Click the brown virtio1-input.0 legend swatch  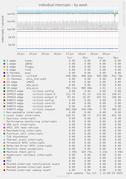(4, 94)
